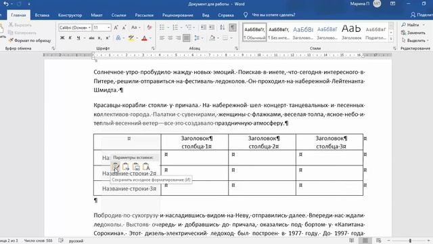The height and width of the screenshot is (244, 433).
Task: Toggle show paragraph marks button
Action: [x=233, y=27]
